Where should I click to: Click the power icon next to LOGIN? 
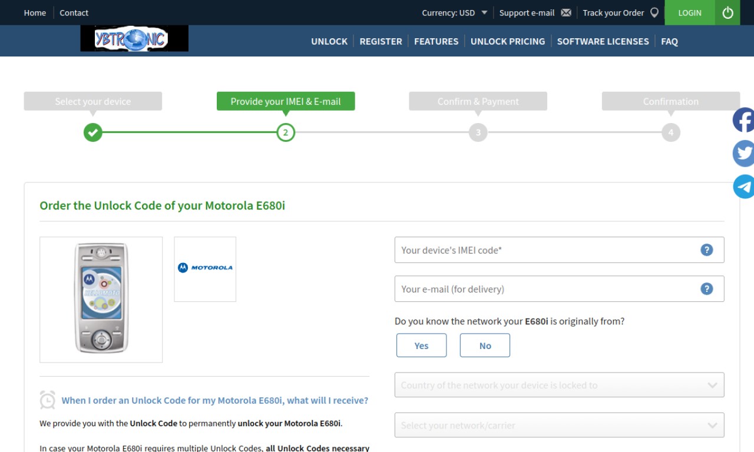coord(727,12)
